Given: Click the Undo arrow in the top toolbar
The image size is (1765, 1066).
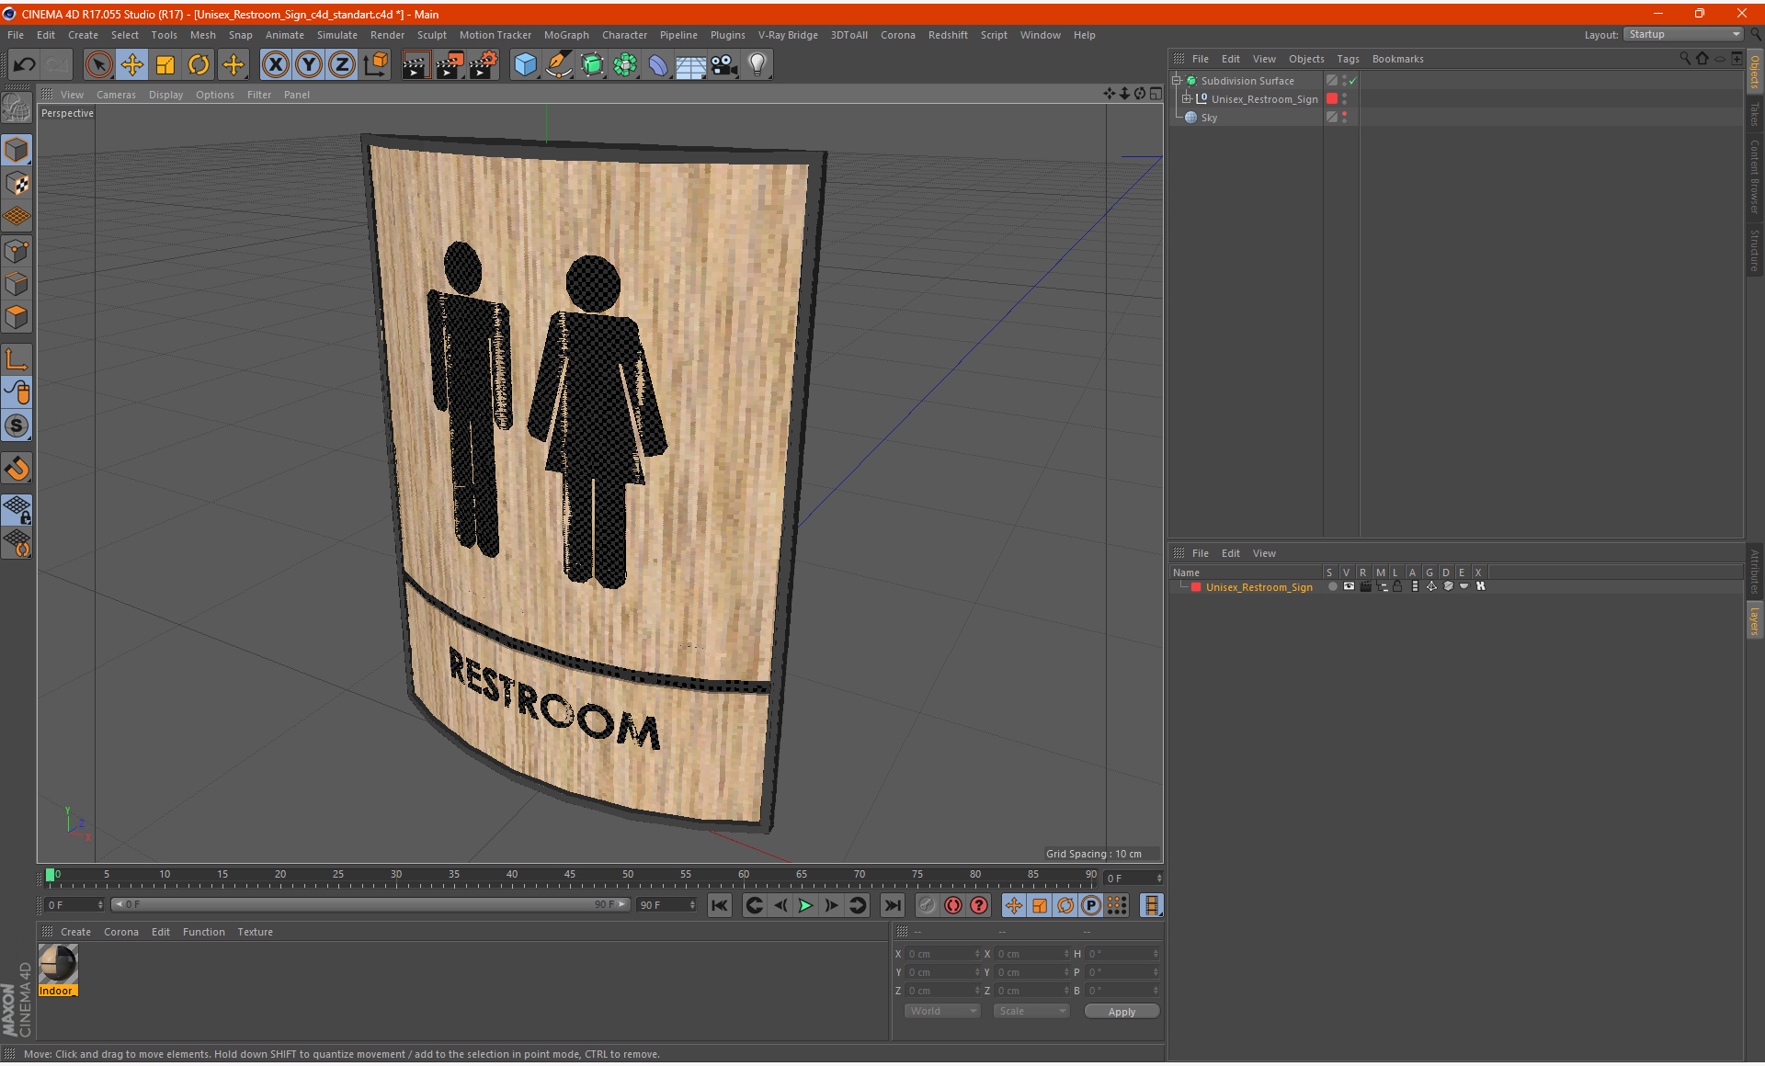Looking at the screenshot, I should click(25, 64).
